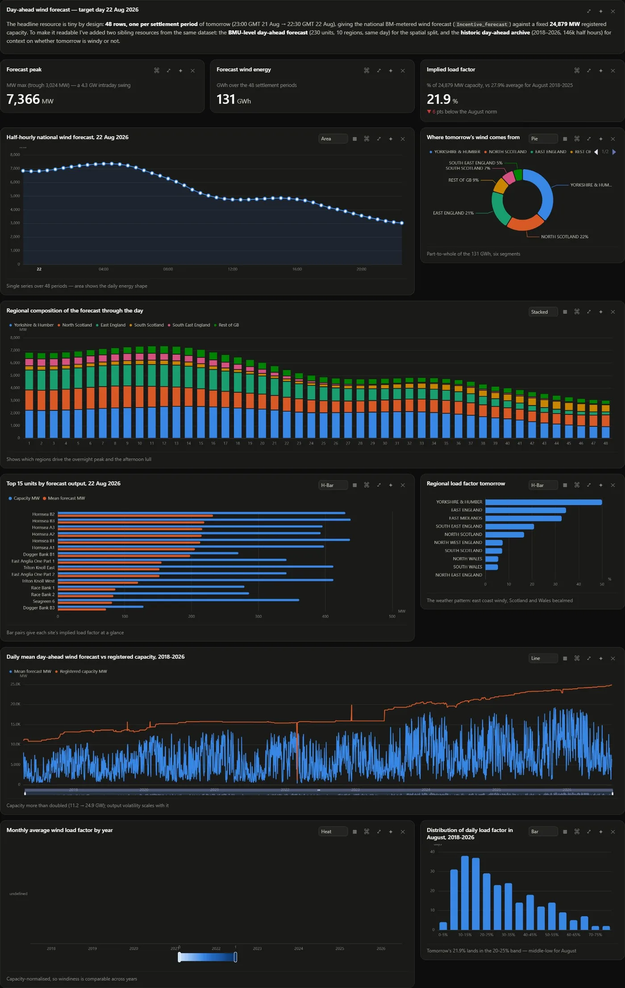Click sparkle icon on Day-ahead wind forecast header panel
Image resolution: width=625 pixels, height=988 pixels.
tap(601, 11)
